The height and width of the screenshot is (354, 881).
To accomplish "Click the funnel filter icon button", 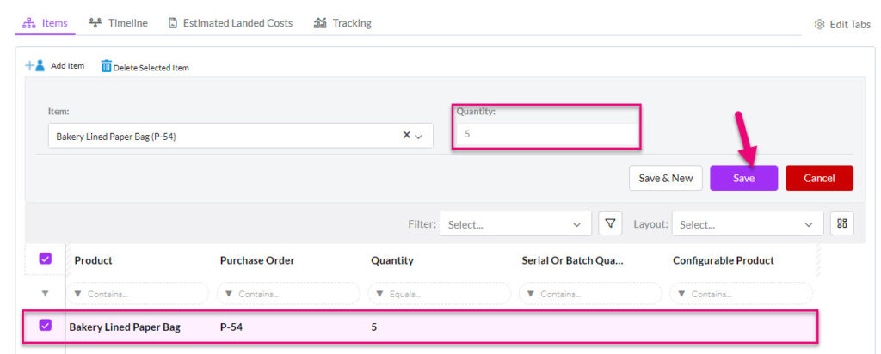I will (x=610, y=223).
